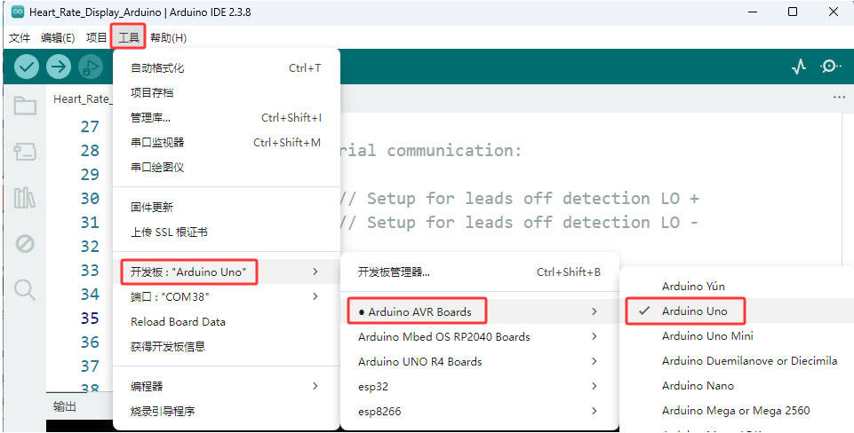Switch to the Heart_Rate sketch tab
This screenshot has width=854, height=433.
coord(82,99)
